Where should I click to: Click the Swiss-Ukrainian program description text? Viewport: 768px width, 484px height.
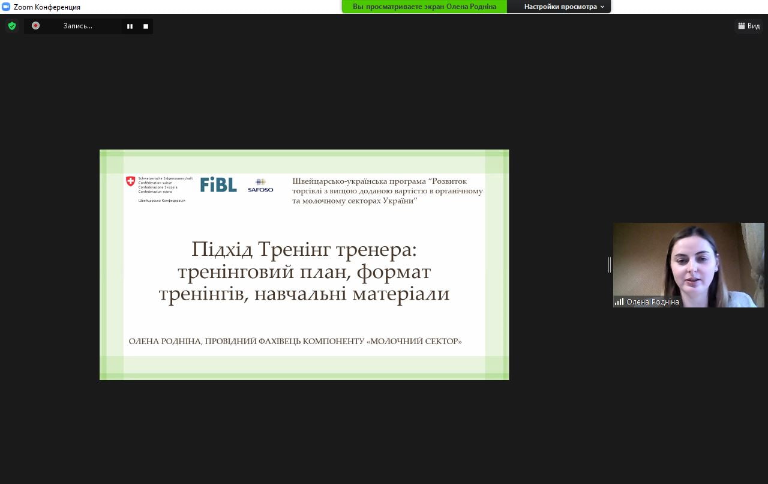[388, 191]
